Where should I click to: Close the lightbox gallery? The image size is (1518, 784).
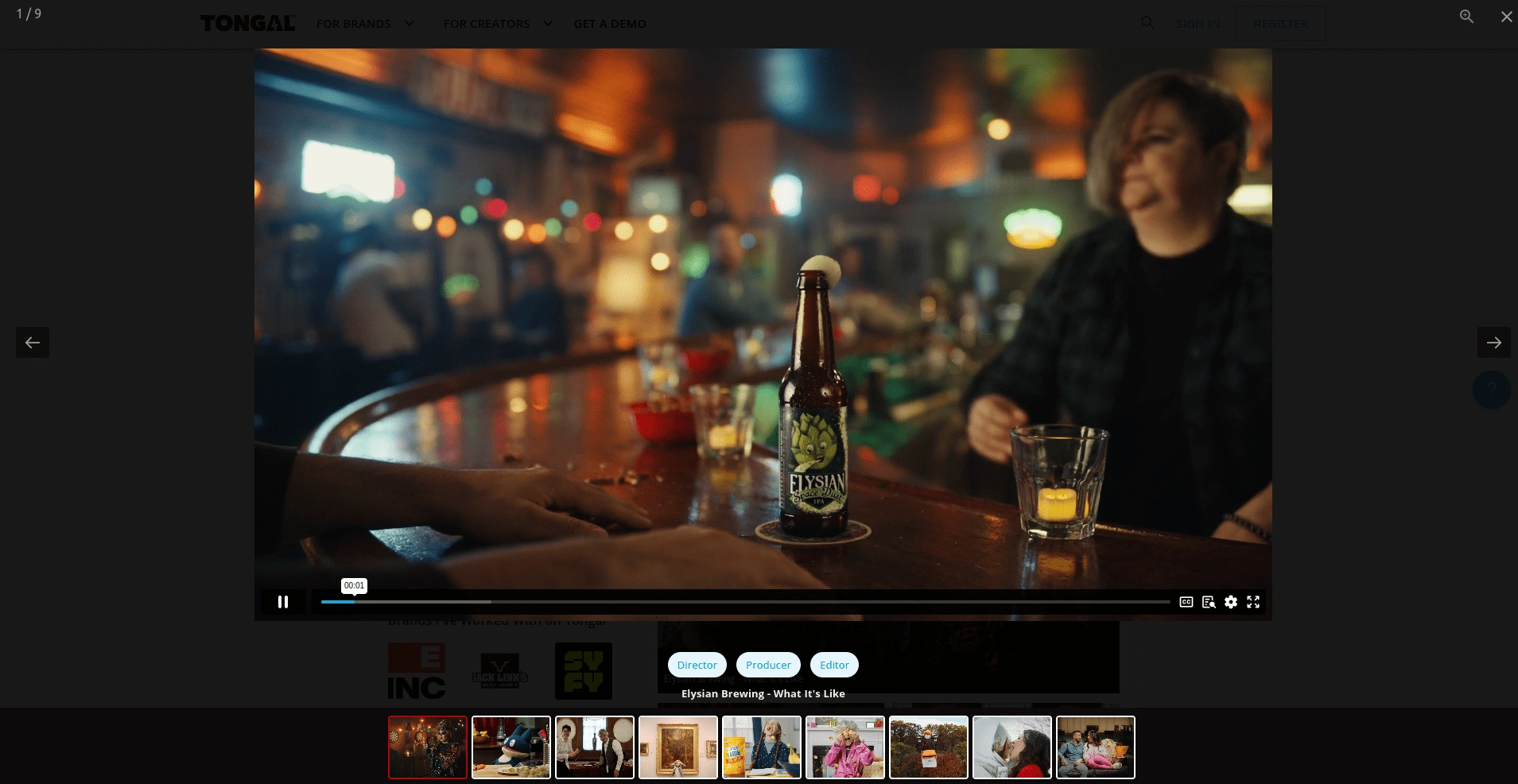tap(1506, 16)
